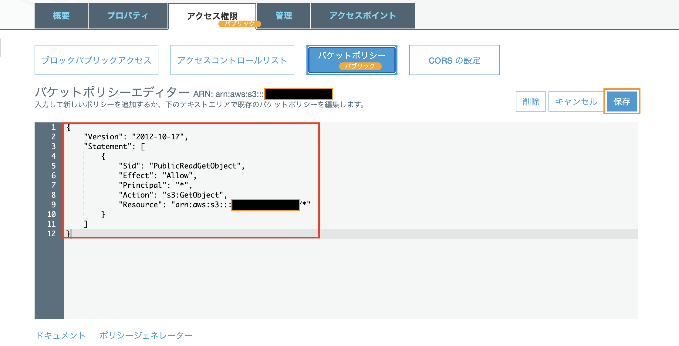Click the 削除 button
The height and width of the screenshot is (346, 679).
(531, 101)
